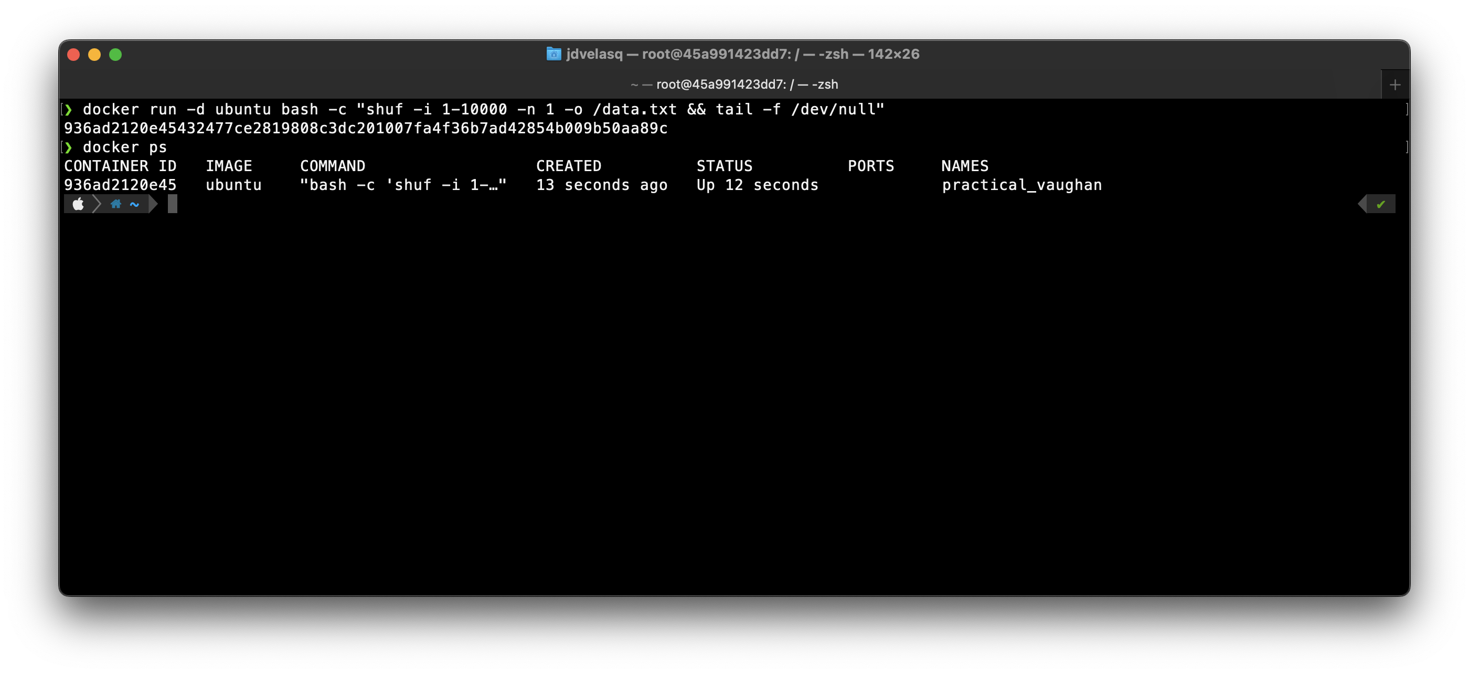This screenshot has width=1469, height=674.
Task: Click the full container hash 936ad2120e45432477ce…
Action: [366, 128]
